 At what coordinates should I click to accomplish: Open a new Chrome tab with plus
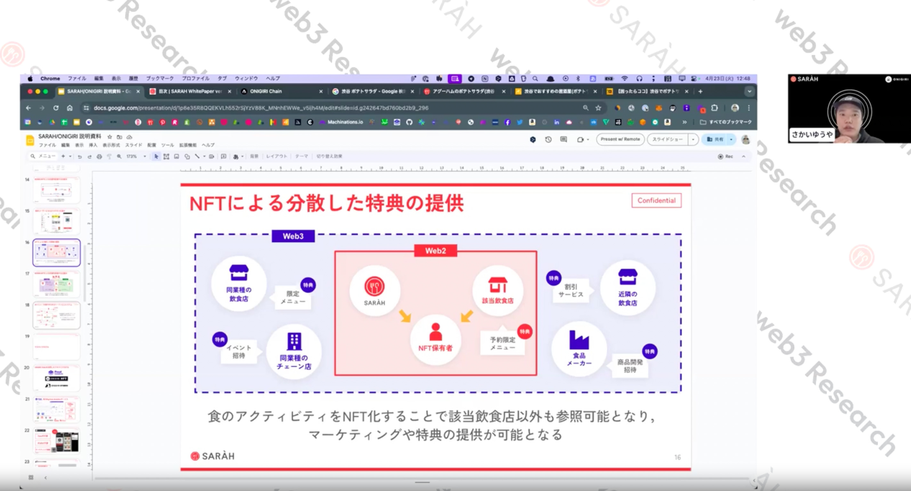coord(700,91)
